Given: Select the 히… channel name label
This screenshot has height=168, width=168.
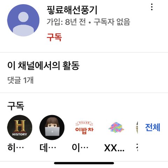Looking at the screenshot, I should pos(16,148).
